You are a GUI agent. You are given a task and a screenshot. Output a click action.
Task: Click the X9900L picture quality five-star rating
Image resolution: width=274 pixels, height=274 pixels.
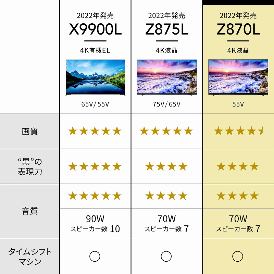click(x=95, y=131)
